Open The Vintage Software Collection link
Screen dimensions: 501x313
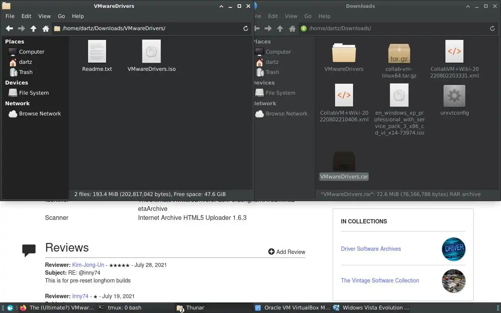point(380,281)
